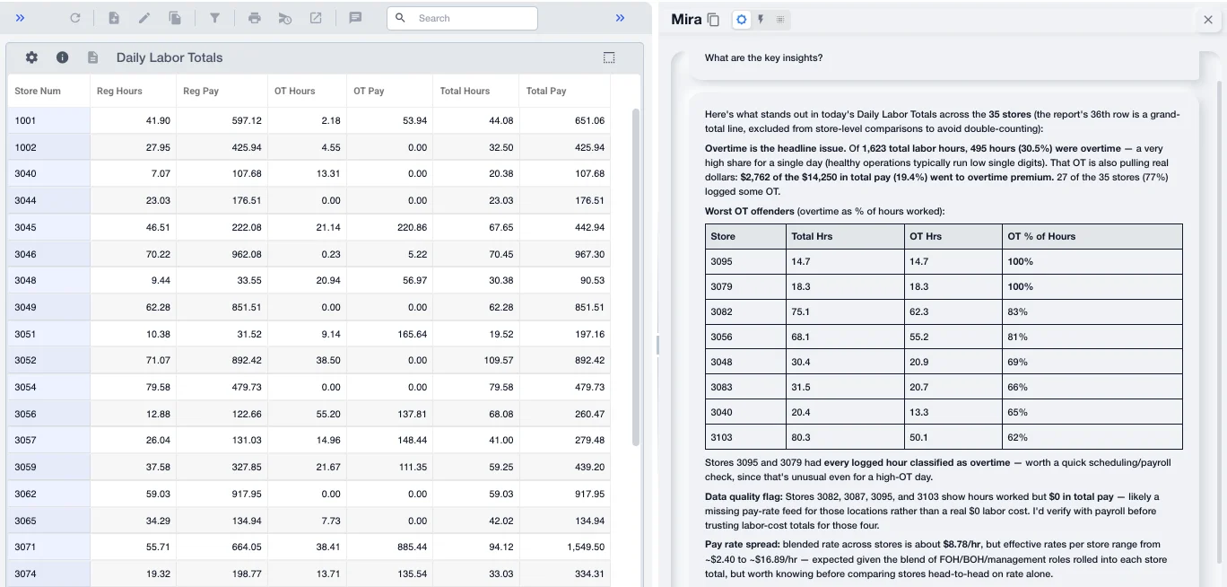Image resolution: width=1227 pixels, height=587 pixels.
Task: Click store 3079 in Mira's table
Action: (x=744, y=286)
